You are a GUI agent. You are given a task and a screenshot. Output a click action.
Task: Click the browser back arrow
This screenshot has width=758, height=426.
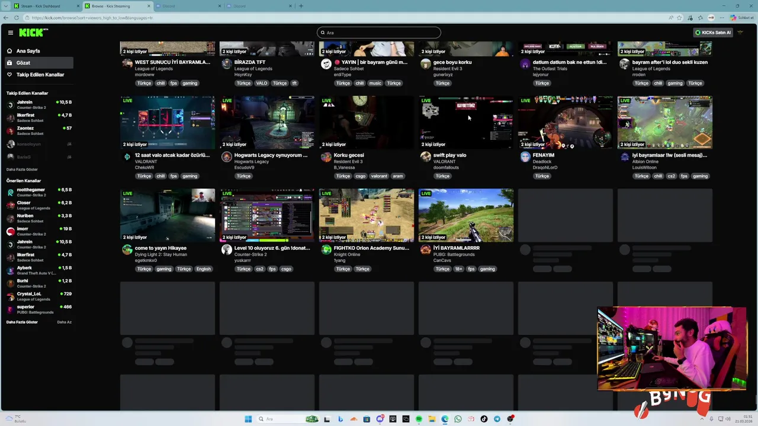[6, 18]
